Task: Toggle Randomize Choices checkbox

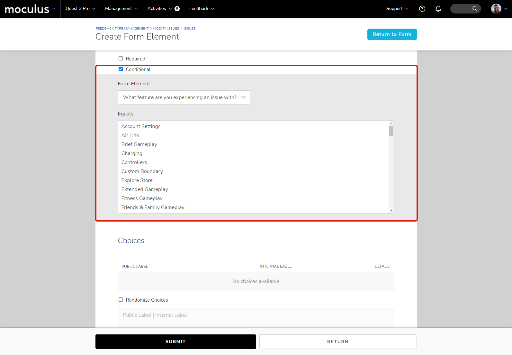Action: pos(121,300)
